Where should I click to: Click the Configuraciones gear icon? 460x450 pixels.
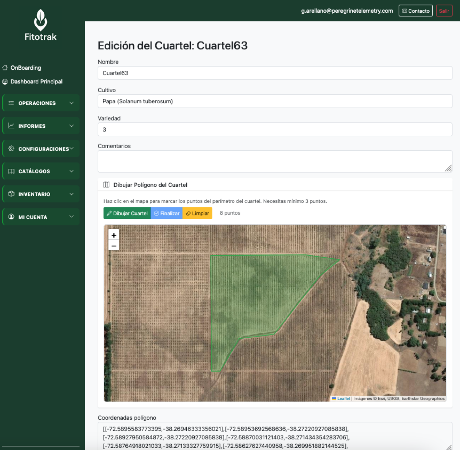point(11,148)
